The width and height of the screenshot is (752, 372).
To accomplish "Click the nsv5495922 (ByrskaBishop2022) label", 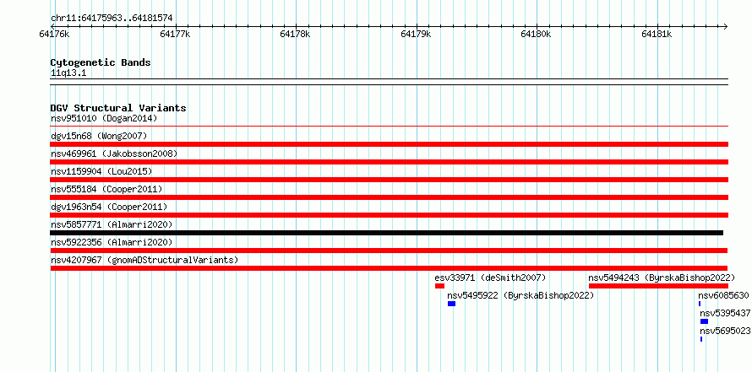I will tap(520, 295).
